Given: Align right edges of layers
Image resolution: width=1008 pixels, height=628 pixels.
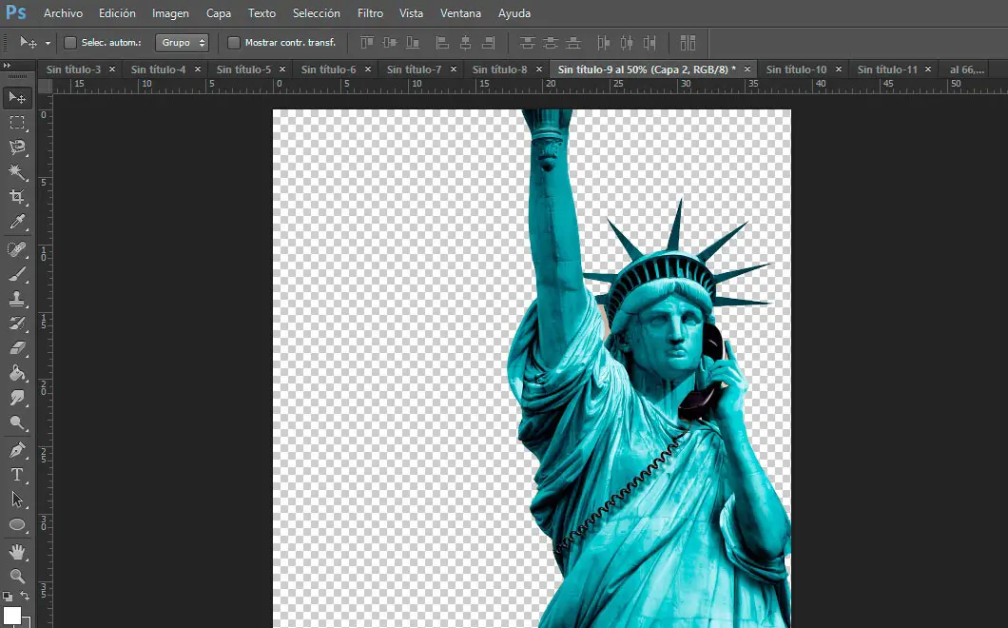Looking at the screenshot, I should point(489,43).
